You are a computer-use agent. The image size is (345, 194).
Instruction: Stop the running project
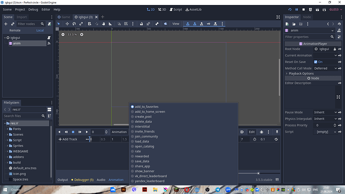303,9
